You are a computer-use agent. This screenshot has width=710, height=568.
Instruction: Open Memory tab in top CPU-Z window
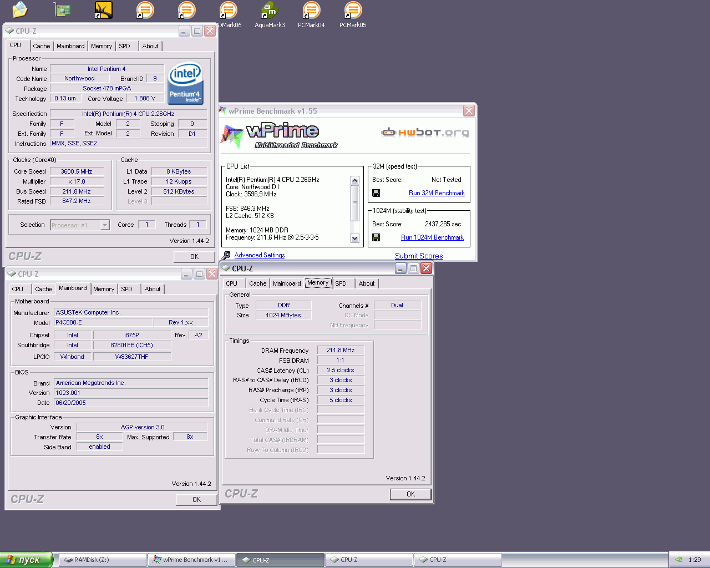click(x=102, y=46)
